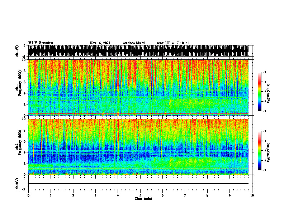Click the "6" kHz tick of ch.1 spectrogram
This screenshot has width=284, height=219.
(x=25, y=82)
